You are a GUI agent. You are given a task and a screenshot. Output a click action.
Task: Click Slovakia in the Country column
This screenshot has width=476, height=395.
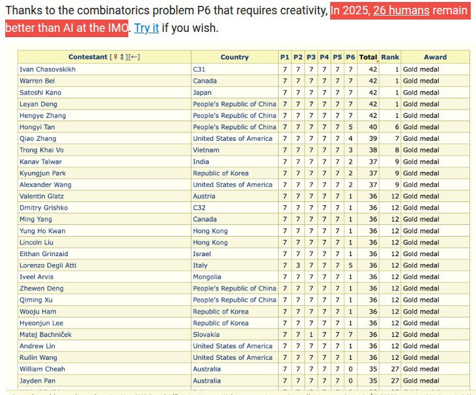pyautogui.click(x=206, y=334)
